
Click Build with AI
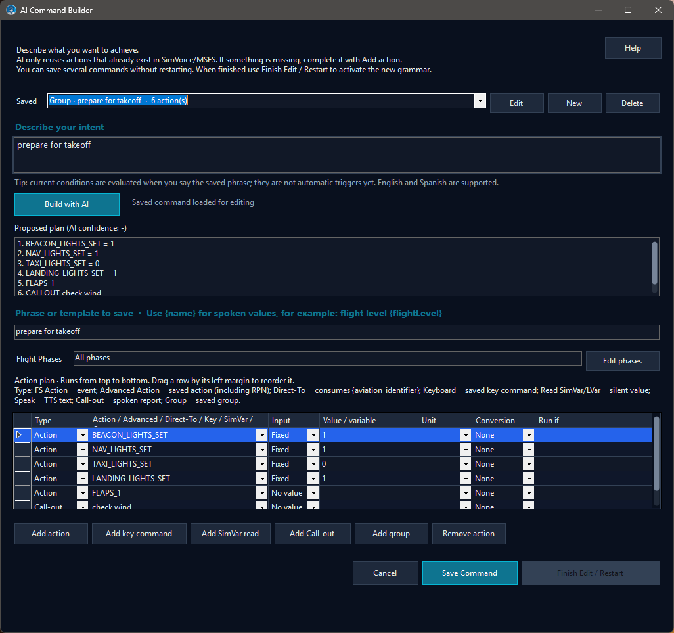click(x=67, y=204)
